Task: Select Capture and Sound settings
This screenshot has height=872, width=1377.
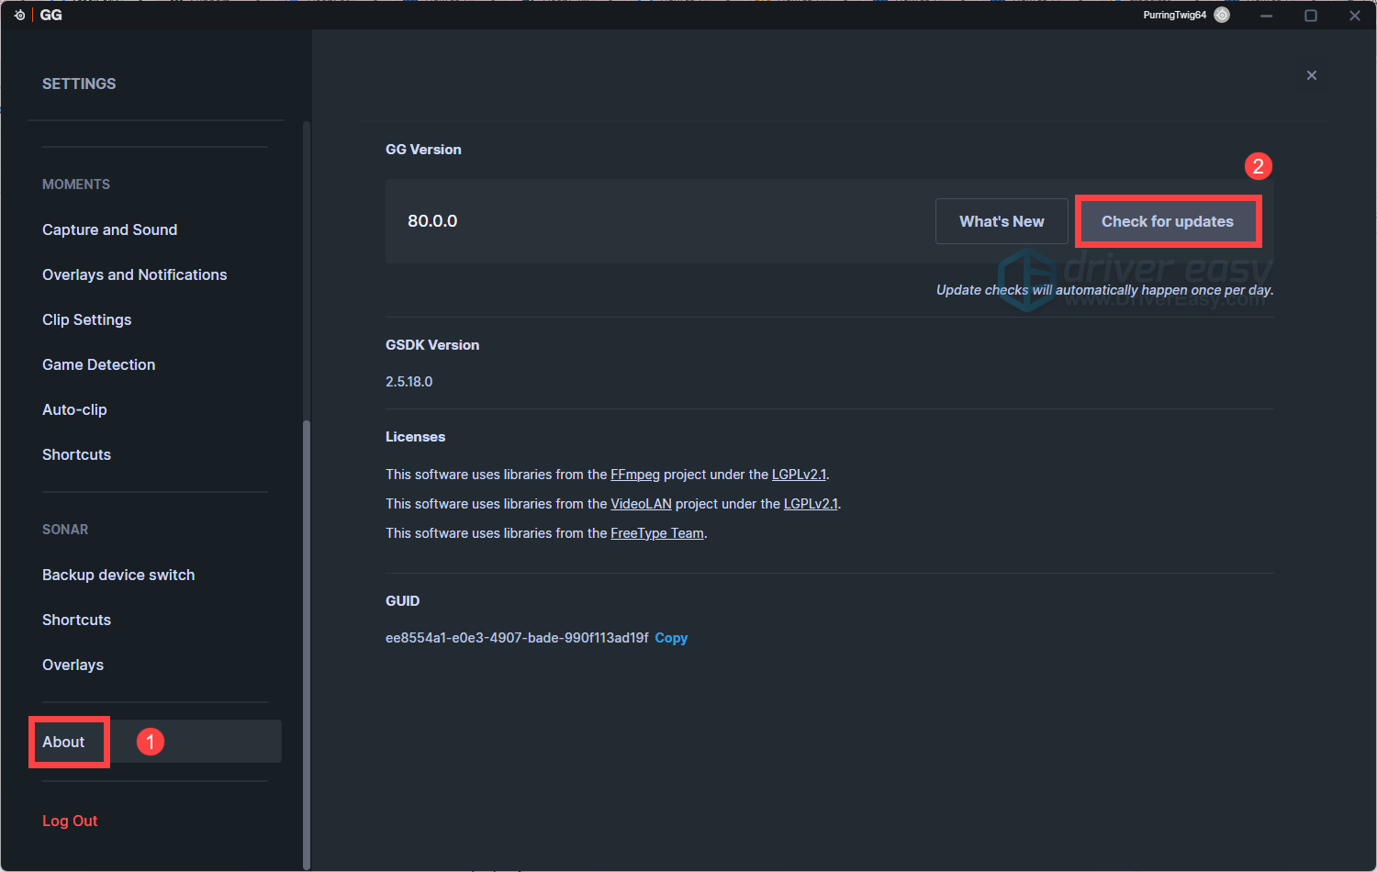Action: click(x=110, y=229)
